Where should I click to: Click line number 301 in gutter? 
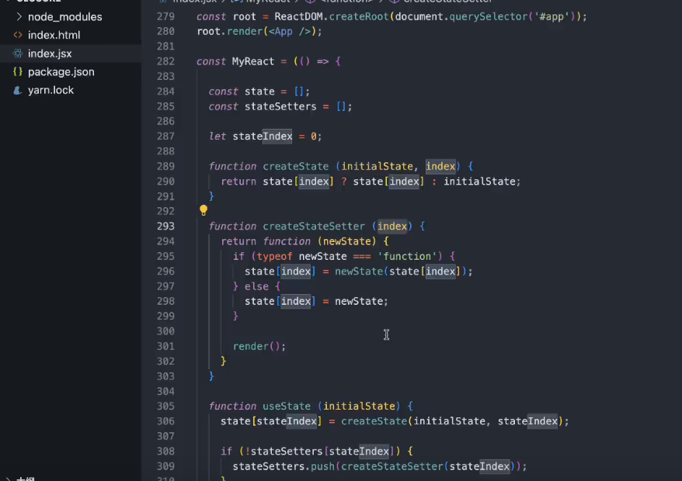pos(165,346)
